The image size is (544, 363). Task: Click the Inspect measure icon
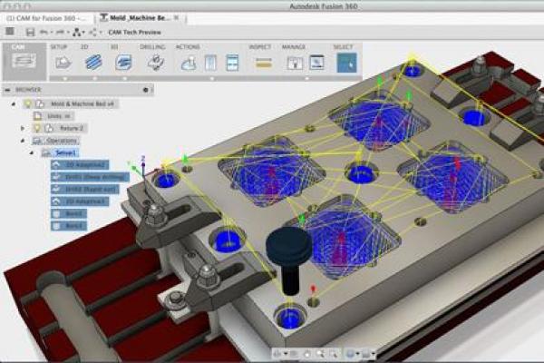click(263, 63)
